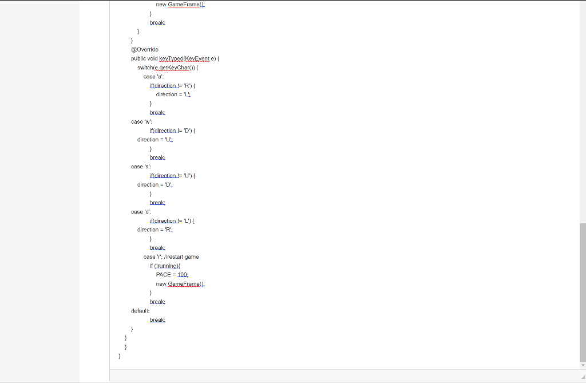
Task: Click the underlined 100 value link
Action: click(182, 274)
